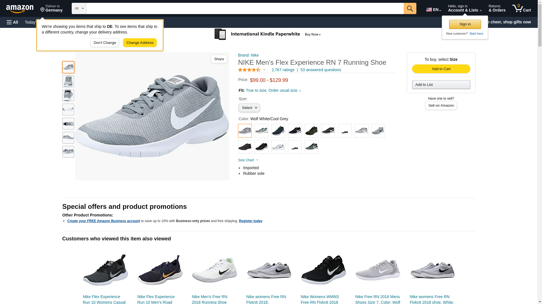Select the first shoe thumbnail image
Viewport: 542px width, 304px height.
click(x=68, y=67)
